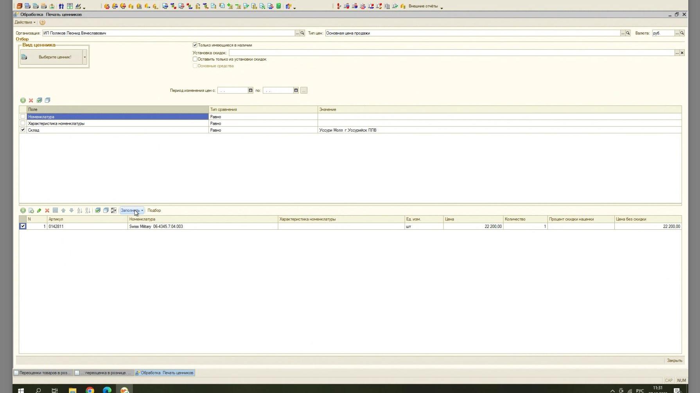The image size is (700, 393).
Task: Select the 'Swiss Military 06-4345.7.04.003' cell
Action: (x=203, y=227)
